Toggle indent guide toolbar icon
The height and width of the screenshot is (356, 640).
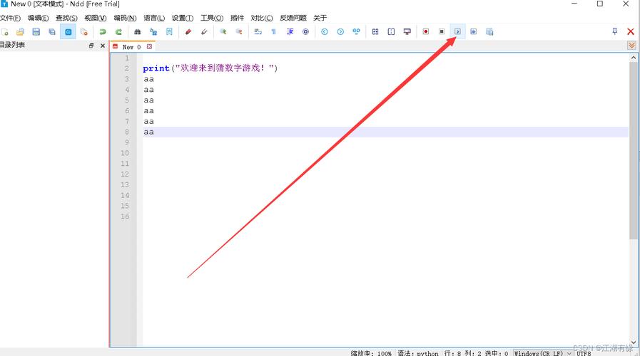pyautogui.click(x=290, y=32)
